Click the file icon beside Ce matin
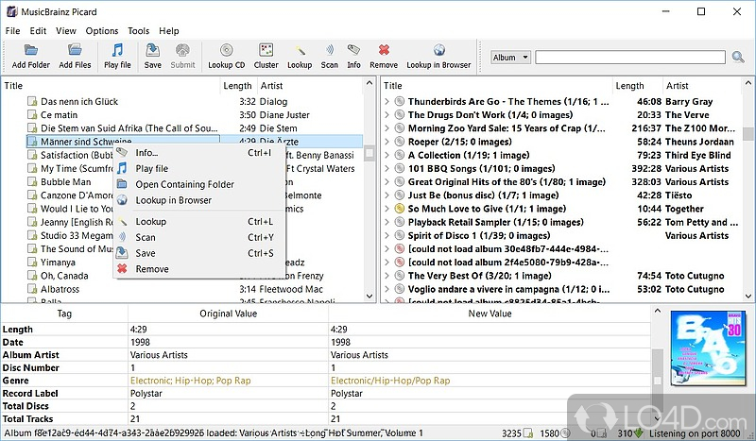The height and width of the screenshot is (441, 756). pos(32,114)
